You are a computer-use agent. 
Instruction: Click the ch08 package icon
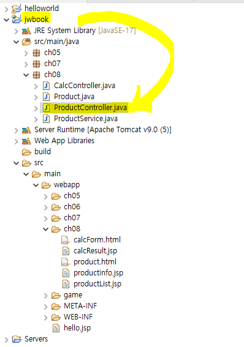[36, 75]
